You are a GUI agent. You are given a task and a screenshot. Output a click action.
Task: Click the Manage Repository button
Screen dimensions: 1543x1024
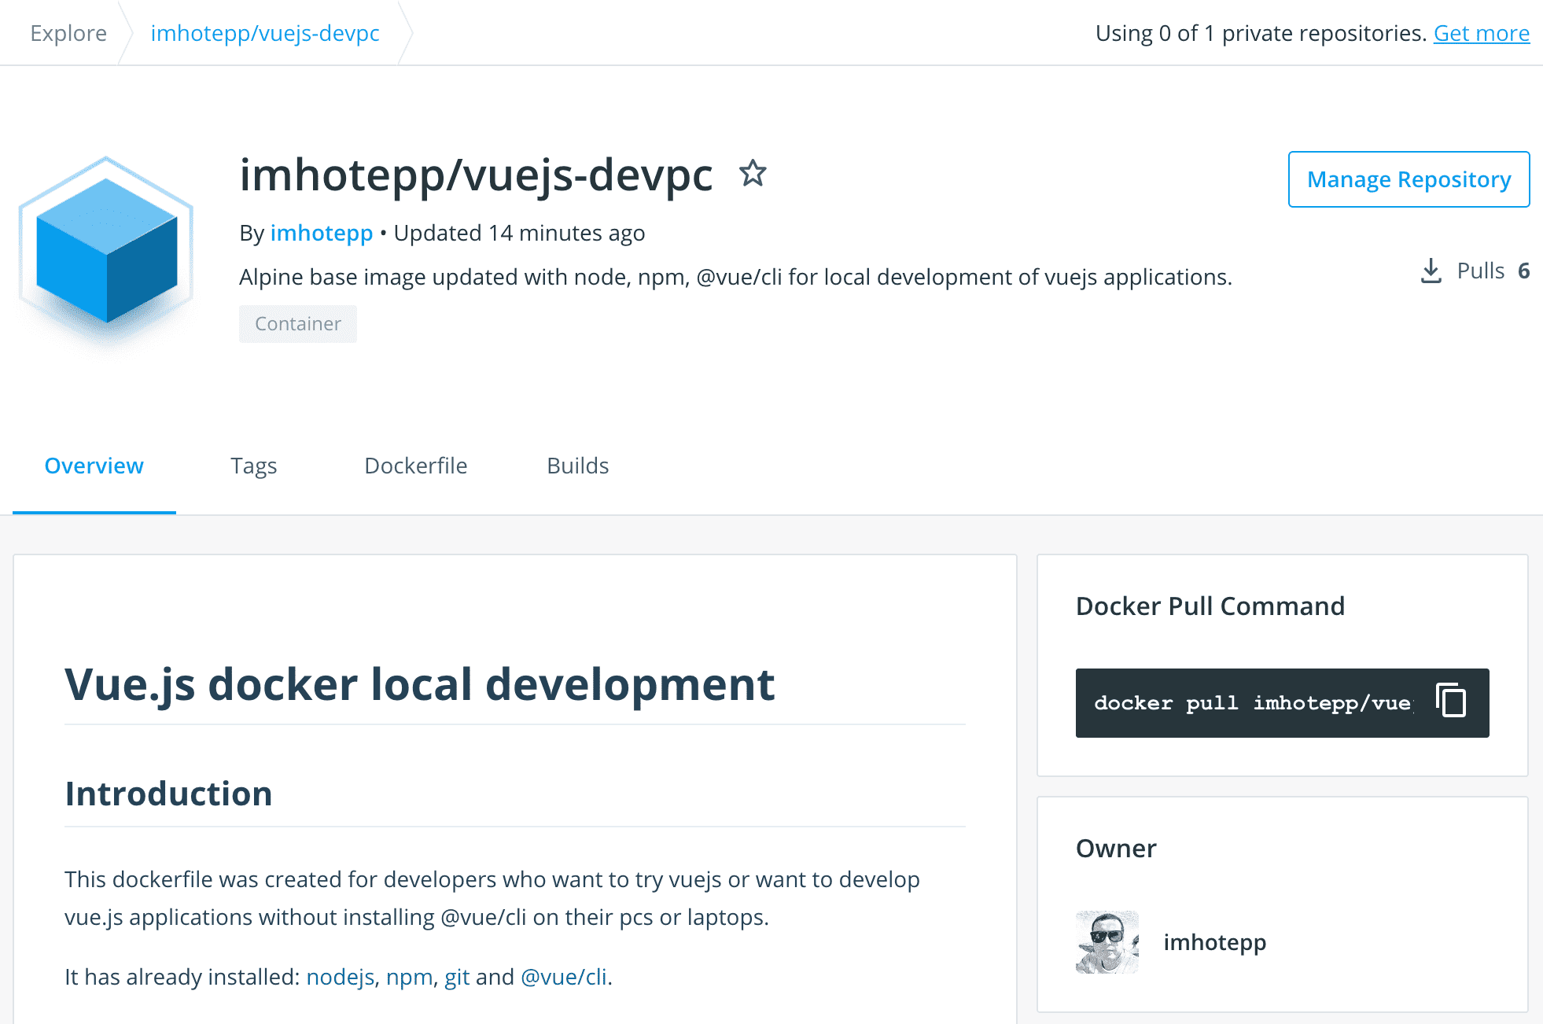pos(1409,180)
